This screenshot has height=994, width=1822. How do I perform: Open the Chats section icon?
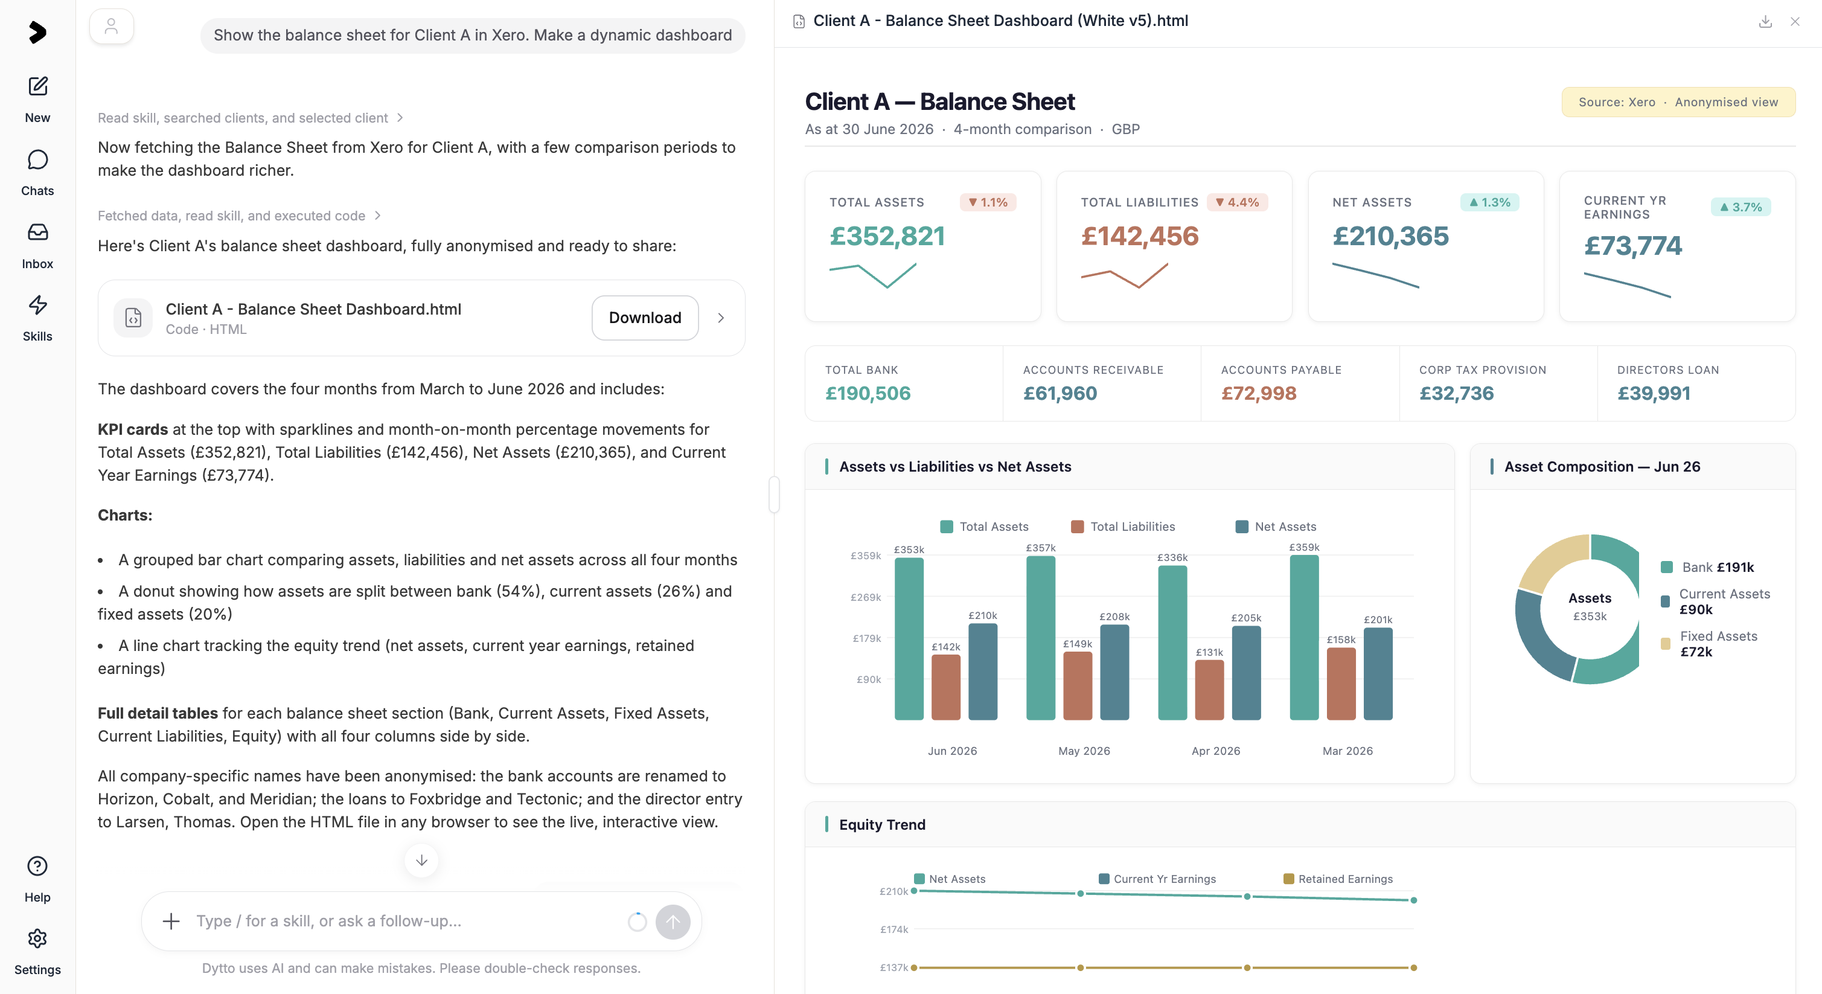[x=37, y=160]
